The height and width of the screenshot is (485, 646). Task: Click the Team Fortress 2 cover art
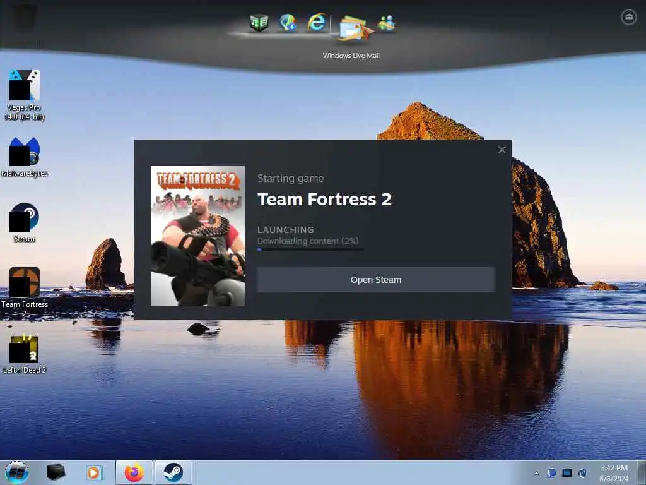pos(197,236)
